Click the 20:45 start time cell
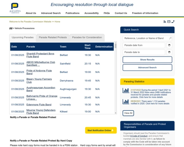Screen dimensions: 184x147 coord(88,97)
